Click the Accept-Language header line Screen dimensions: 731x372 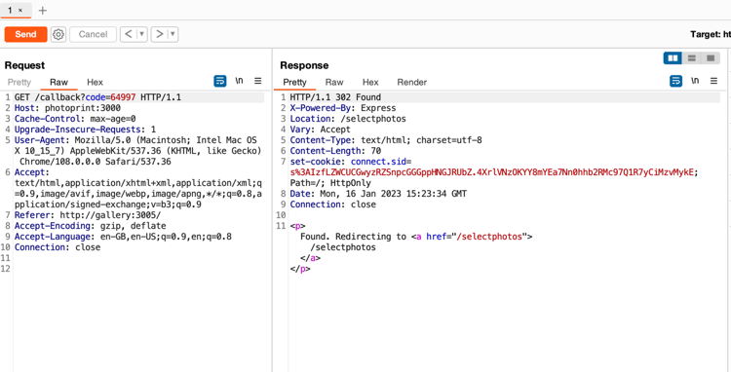pyautogui.click(x=123, y=237)
